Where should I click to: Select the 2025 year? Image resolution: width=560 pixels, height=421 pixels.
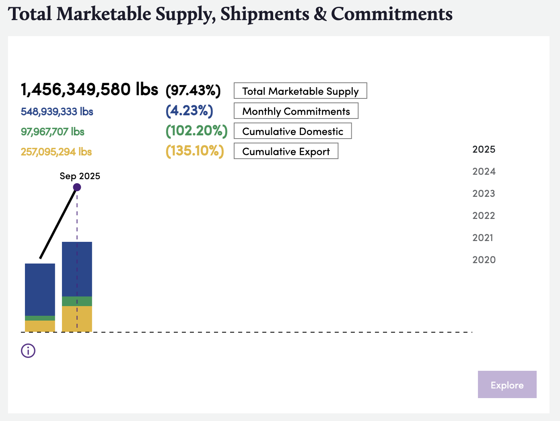[484, 149]
